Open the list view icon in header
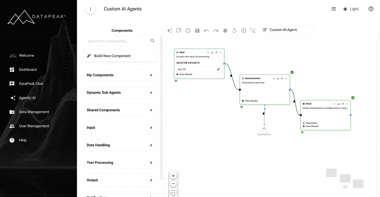380x197 pixels. coord(334,9)
